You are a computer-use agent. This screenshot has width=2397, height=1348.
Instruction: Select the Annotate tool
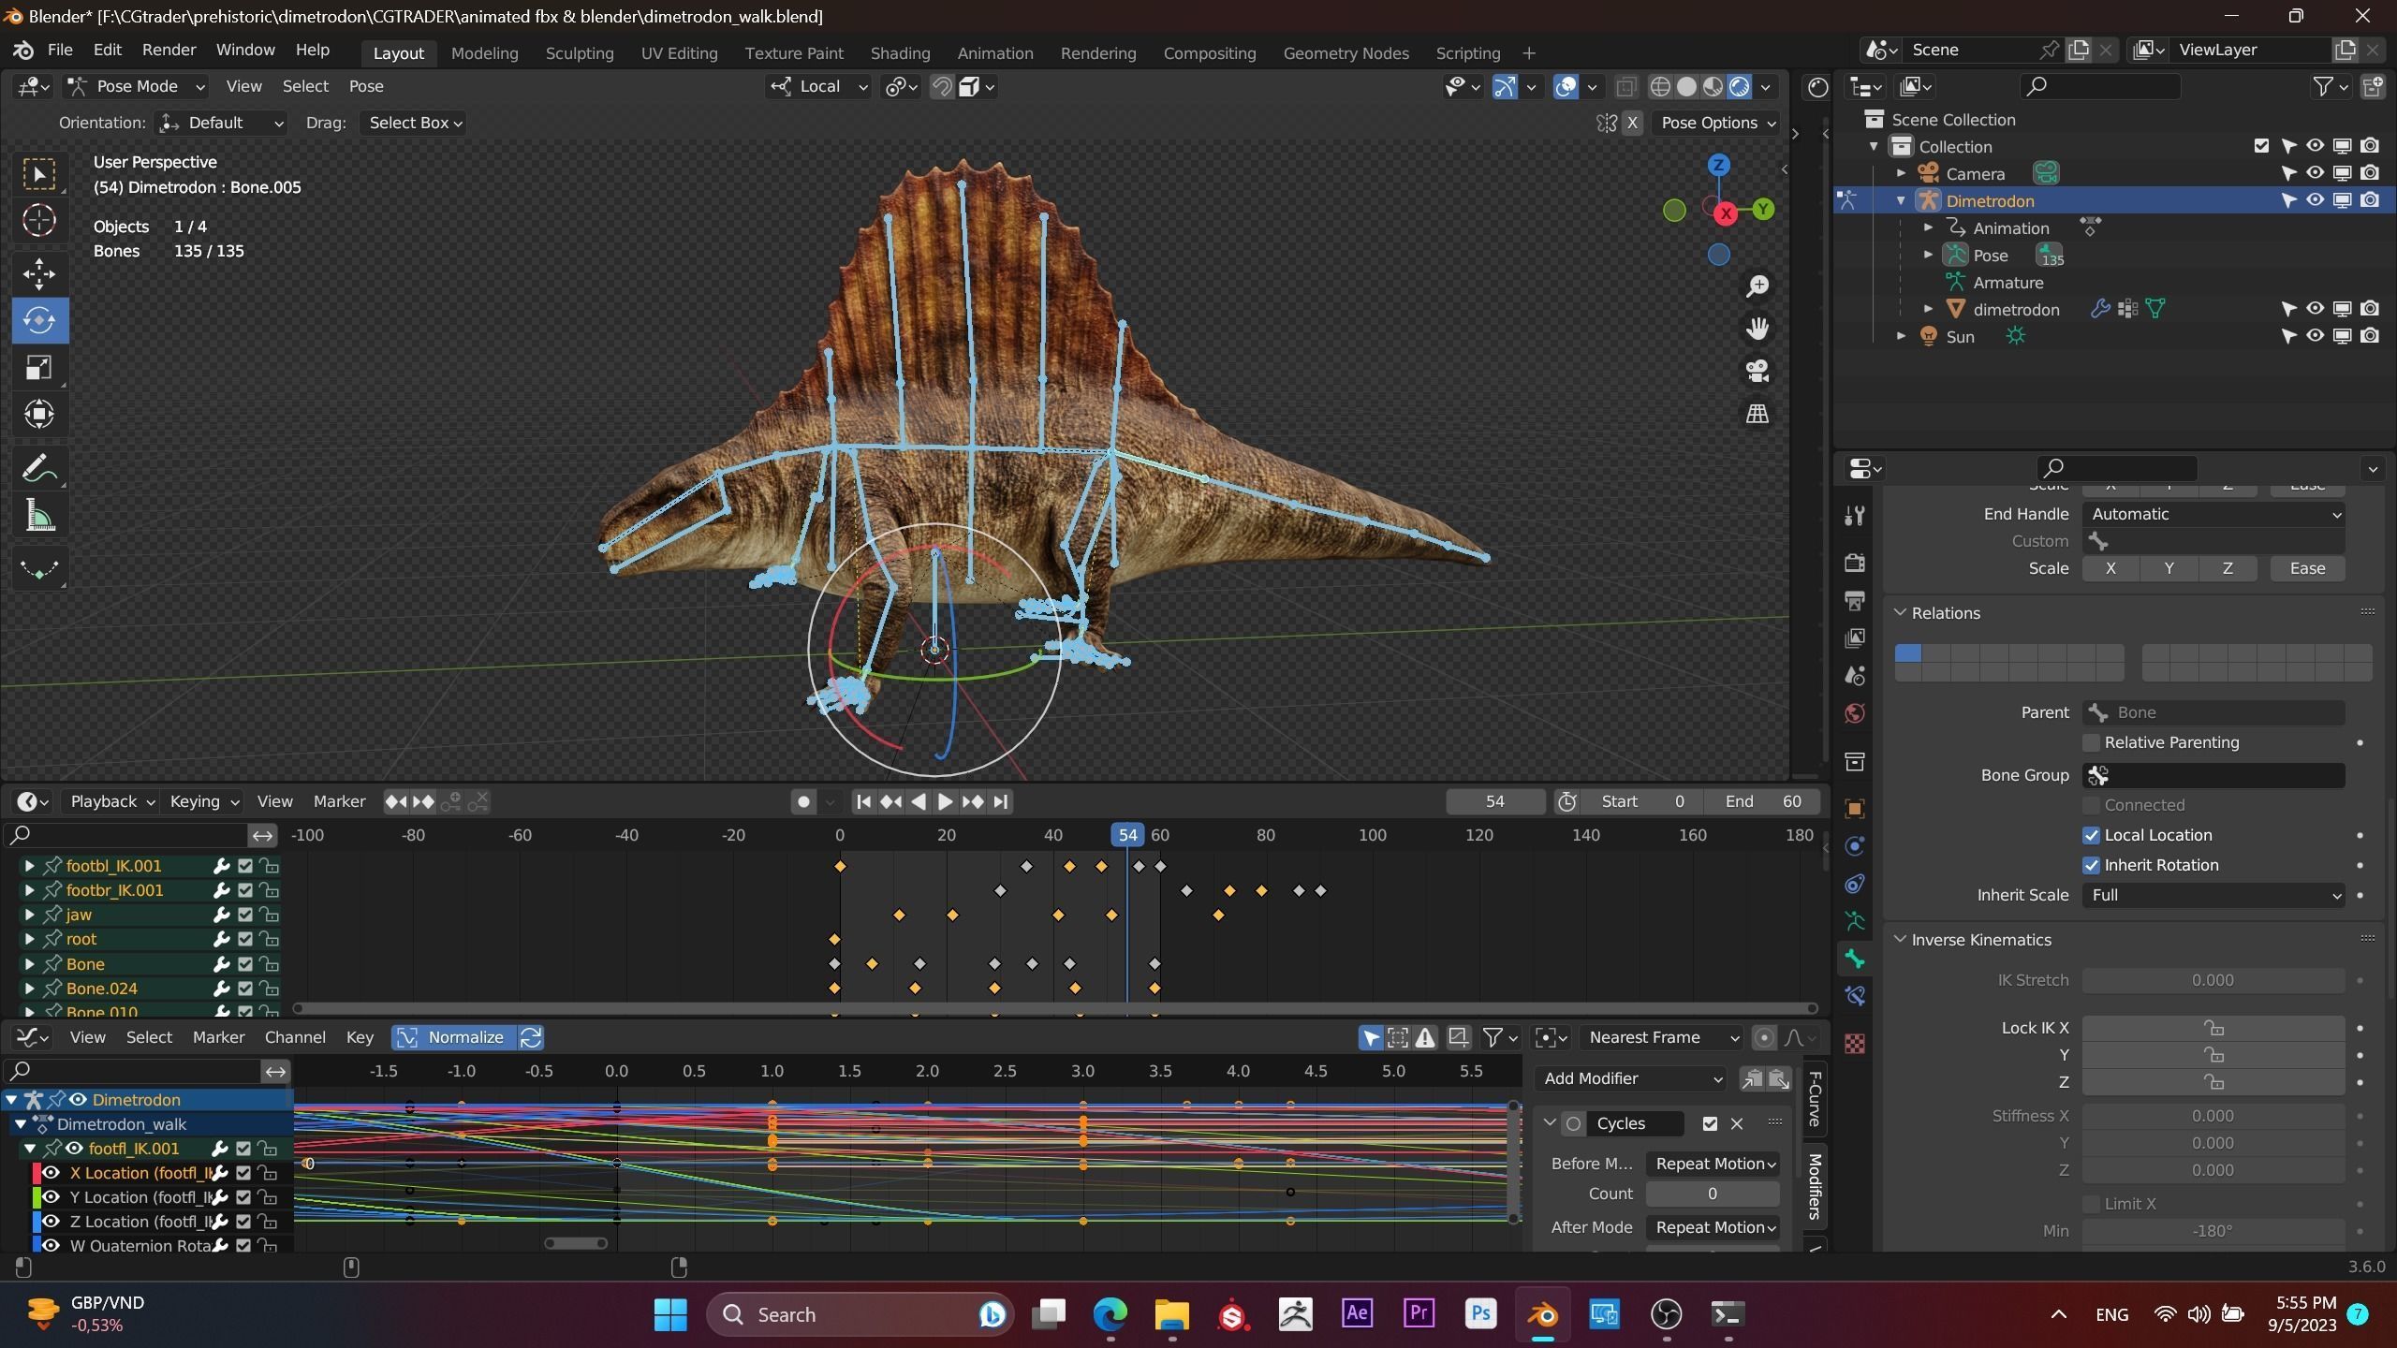(39, 468)
